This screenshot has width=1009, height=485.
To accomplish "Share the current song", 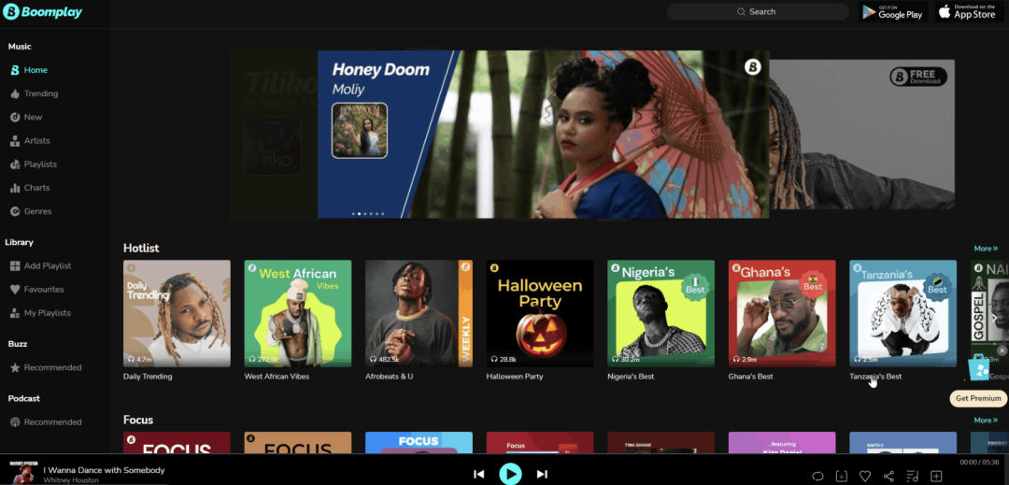I will (888, 476).
